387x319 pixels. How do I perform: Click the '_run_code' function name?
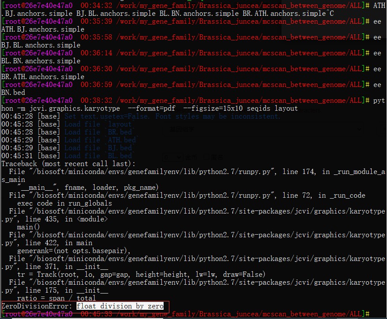click(347, 196)
